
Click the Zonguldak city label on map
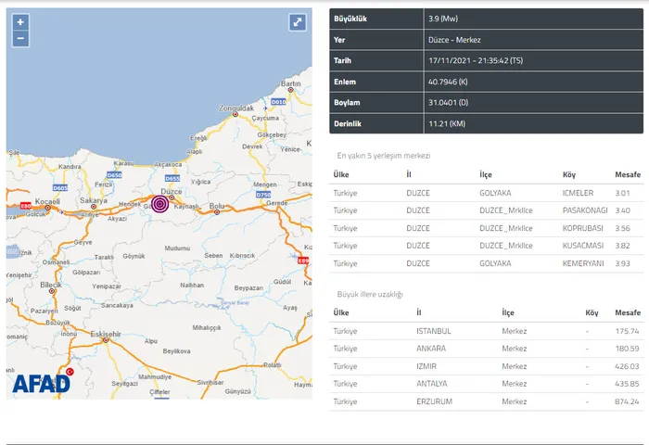tap(235, 108)
